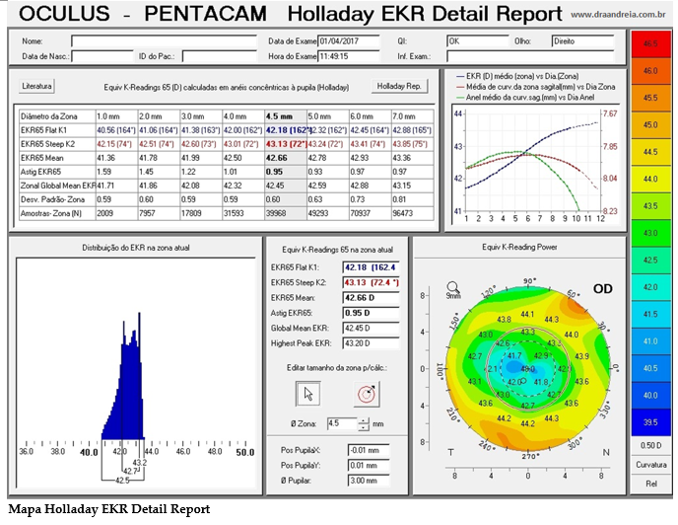Click the Astig EKR65 0.95 D box
The height and width of the screenshot is (525, 678).
pos(371,313)
